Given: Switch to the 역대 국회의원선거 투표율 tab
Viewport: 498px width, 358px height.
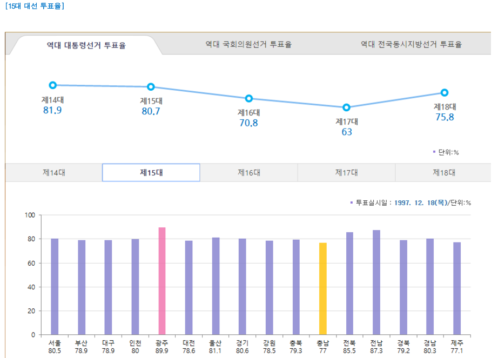Looking at the screenshot, I should click(x=248, y=46).
